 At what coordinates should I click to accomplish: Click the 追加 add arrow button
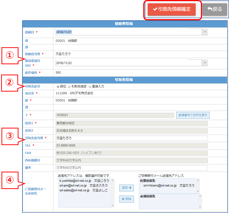127,188
